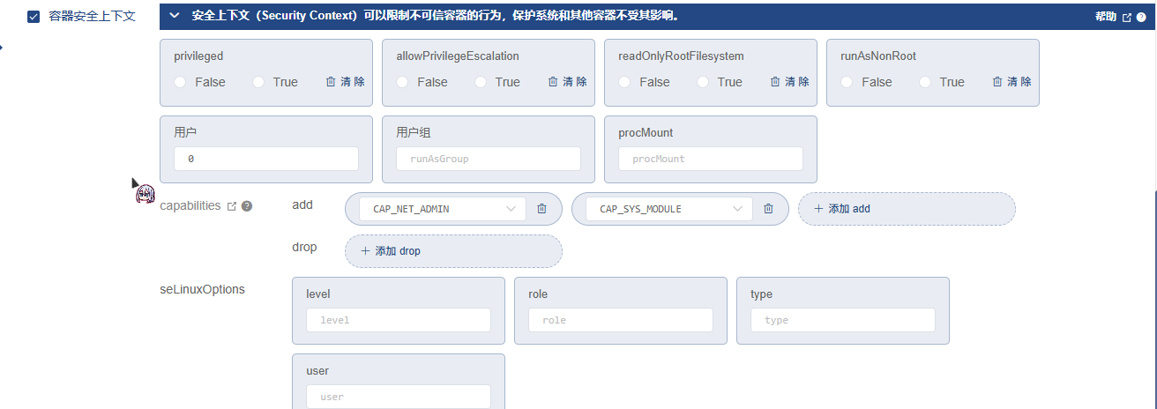
Task: Clear the privileged setting with 清除
Action: [x=345, y=82]
